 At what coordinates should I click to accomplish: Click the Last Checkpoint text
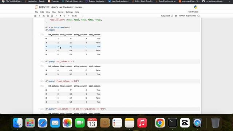point(70,7)
